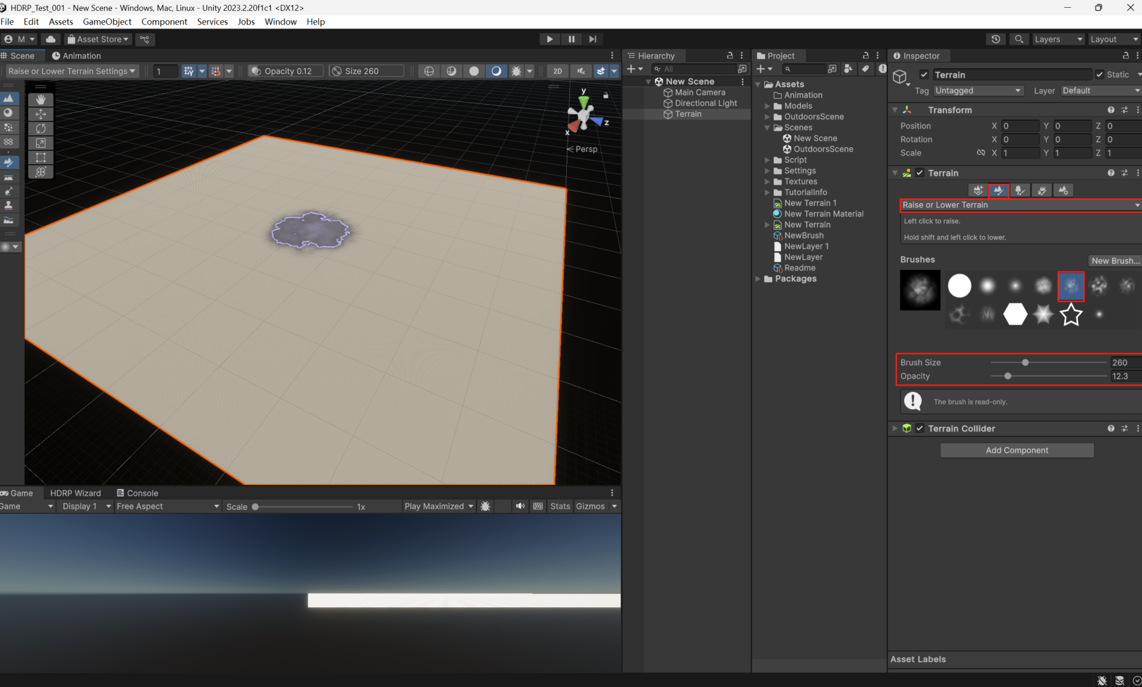Select the Transform tool in Scene overlay
Image resolution: width=1142 pixels, height=687 pixels.
[x=40, y=172]
